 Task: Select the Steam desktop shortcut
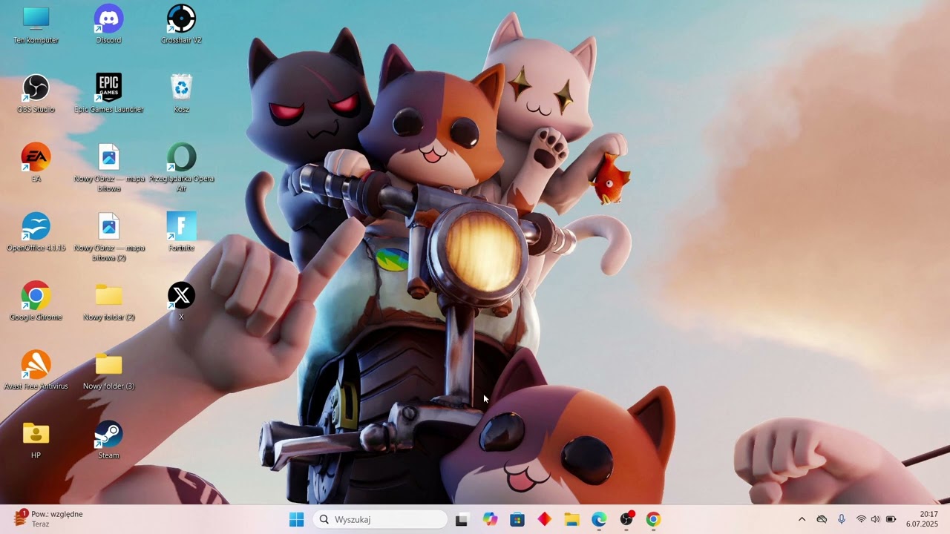point(108,440)
